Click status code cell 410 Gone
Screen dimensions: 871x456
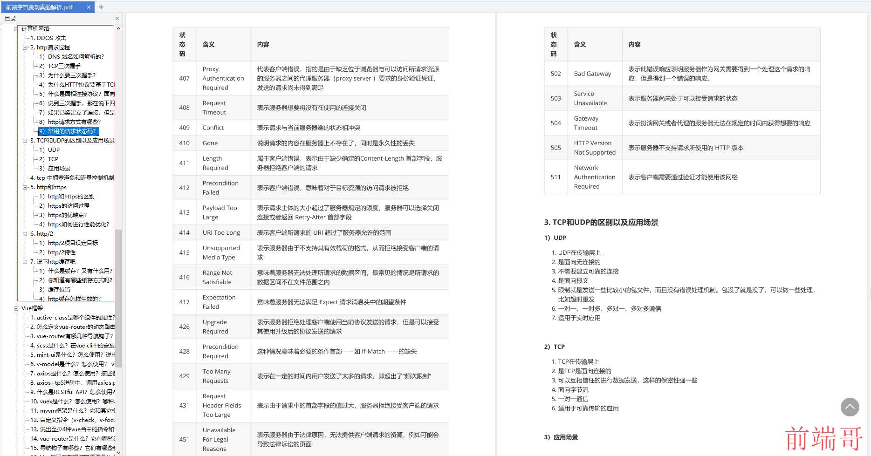[x=185, y=143]
